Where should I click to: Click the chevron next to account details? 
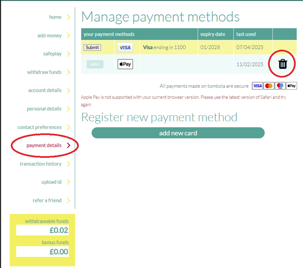[x=68, y=90]
